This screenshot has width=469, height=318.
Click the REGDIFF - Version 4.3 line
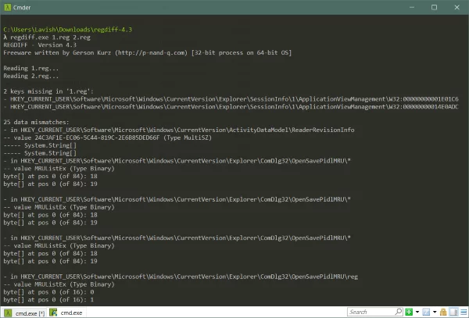pos(40,45)
